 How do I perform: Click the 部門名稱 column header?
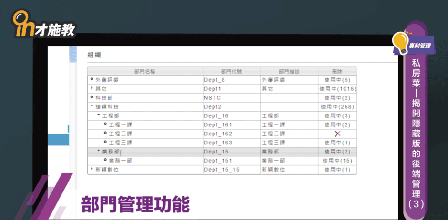click(x=145, y=71)
